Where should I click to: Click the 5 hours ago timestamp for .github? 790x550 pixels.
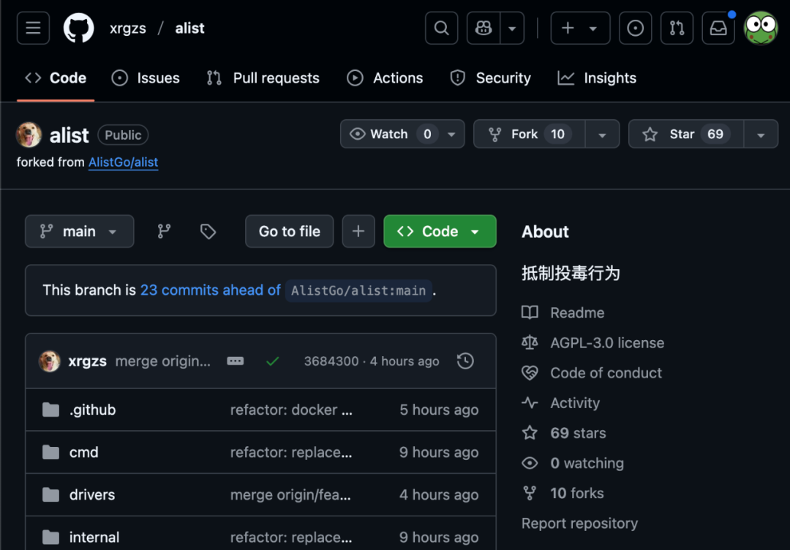(x=439, y=410)
